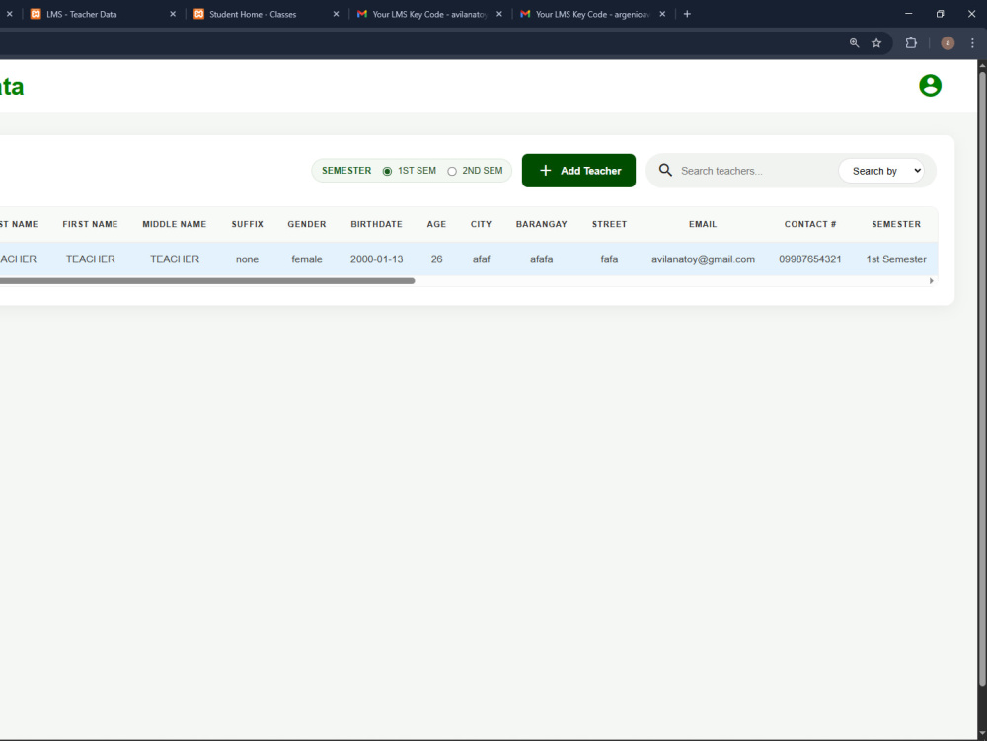Click the browser zoom magnifier icon

point(854,42)
